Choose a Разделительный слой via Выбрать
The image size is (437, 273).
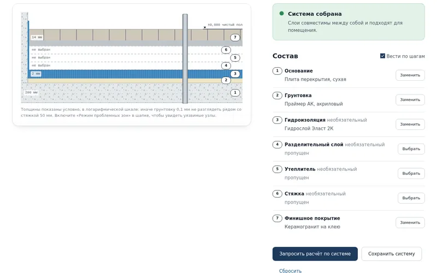(411, 149)
